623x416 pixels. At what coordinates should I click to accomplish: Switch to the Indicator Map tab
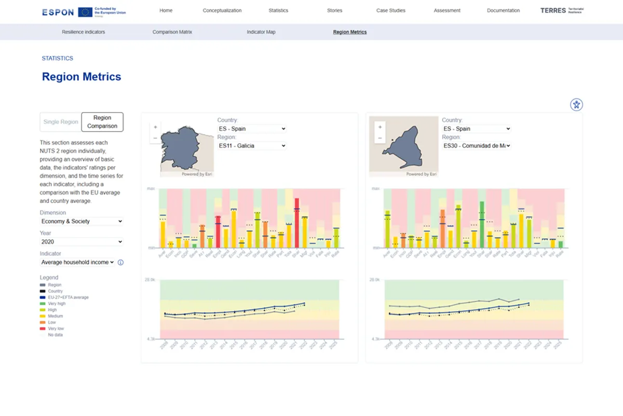point(261,32)
